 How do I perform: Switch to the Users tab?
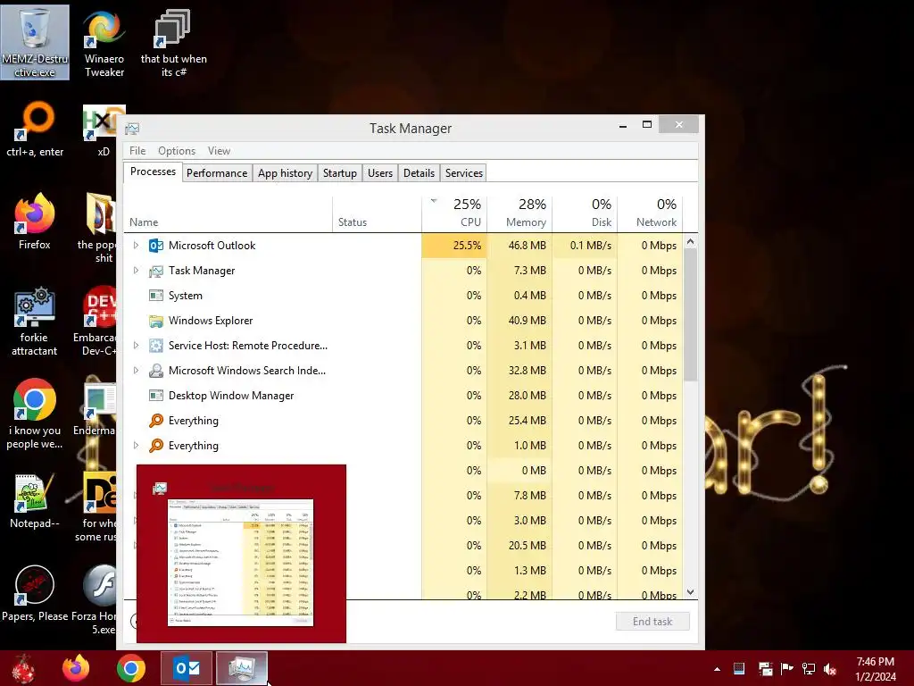click(x=380, y=173)
